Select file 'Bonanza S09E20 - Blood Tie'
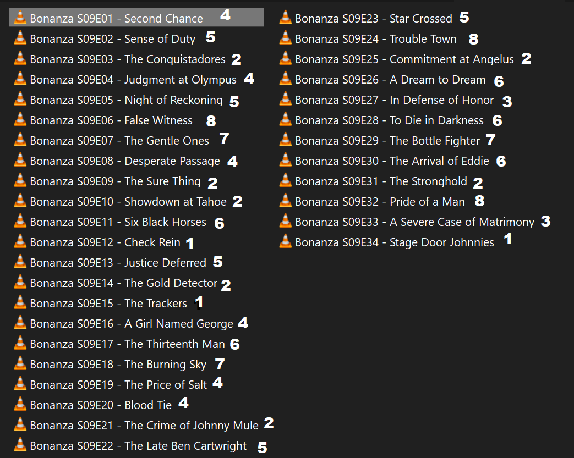 (101, 405)
